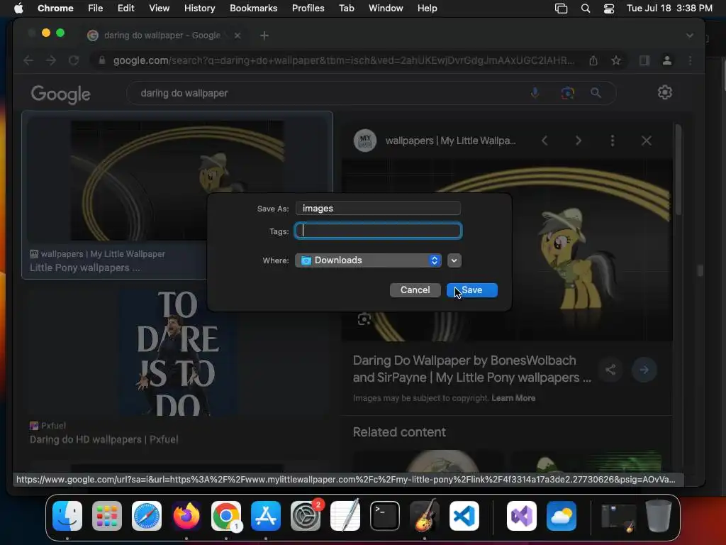Viewport: 726px width, 545px height.
Task: View site information lock icon
Action: [x=102, y=60]
